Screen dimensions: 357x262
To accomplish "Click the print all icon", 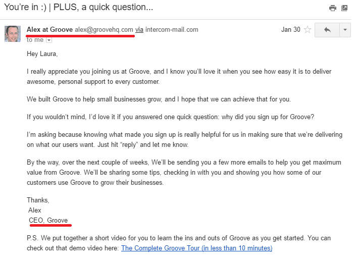I will (x=332, y=8).
